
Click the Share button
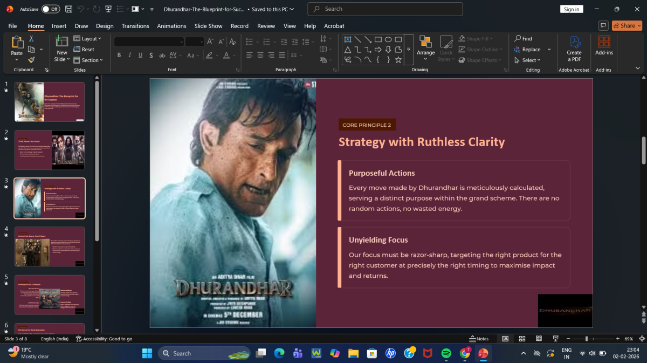click(627, 25)
